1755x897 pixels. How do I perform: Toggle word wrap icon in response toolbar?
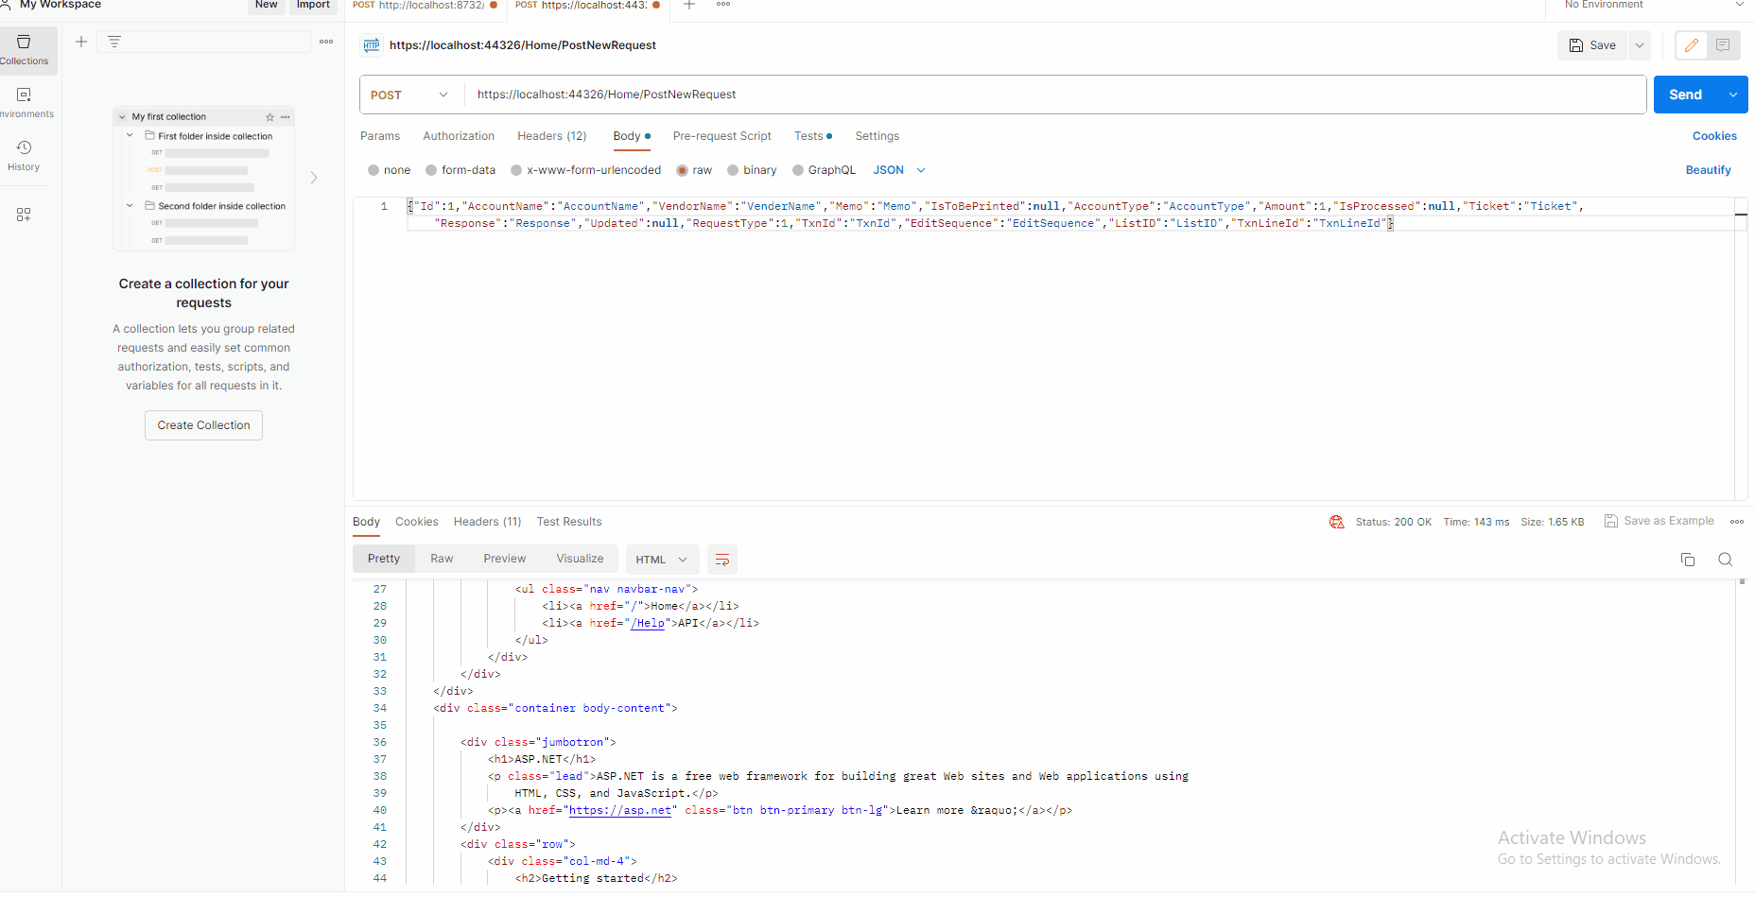point(722,560)
